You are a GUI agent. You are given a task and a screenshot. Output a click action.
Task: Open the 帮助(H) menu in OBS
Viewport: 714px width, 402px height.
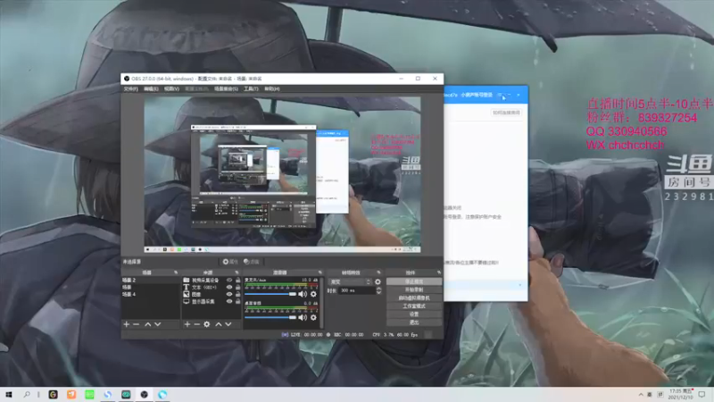pyautogui.click(x=272, y=88)
